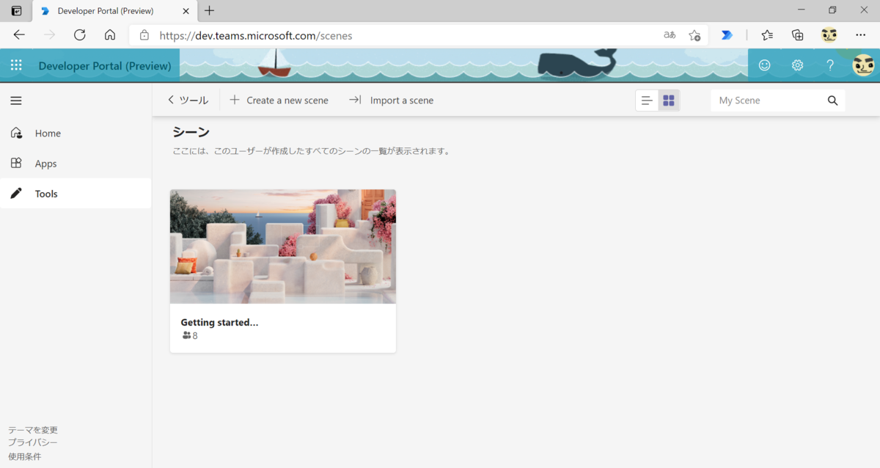Close the Developer Portal tab
This screenshot has height=468, width=880.
(186, 11)
